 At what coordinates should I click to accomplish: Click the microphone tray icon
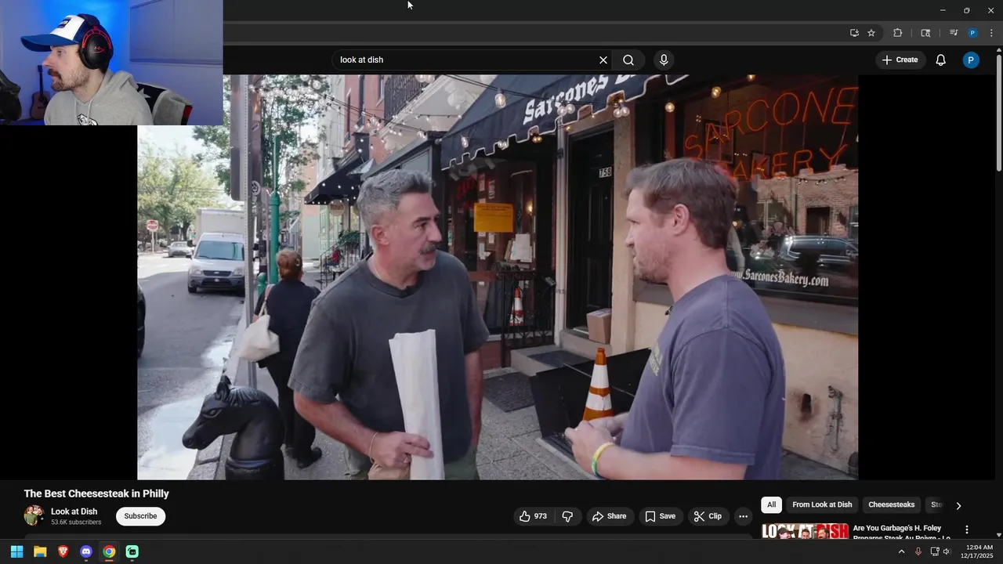[x=918, y=551]
